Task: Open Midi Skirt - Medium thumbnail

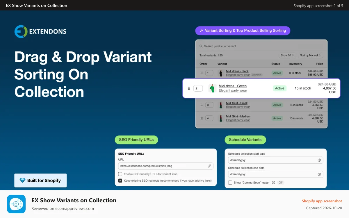Action: tap(221, 118)
